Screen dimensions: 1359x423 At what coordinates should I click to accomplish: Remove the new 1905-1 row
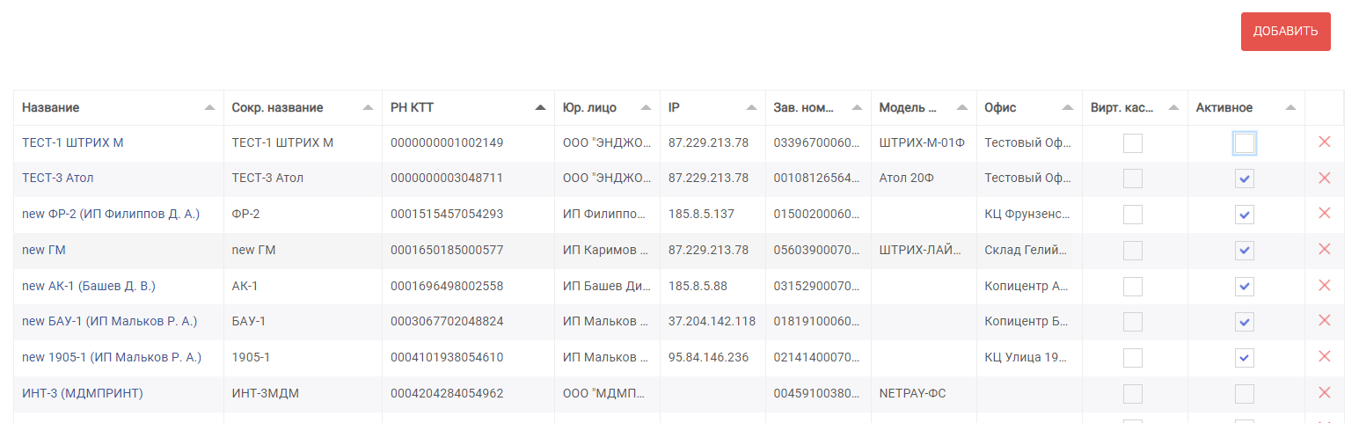[1324, 357]
